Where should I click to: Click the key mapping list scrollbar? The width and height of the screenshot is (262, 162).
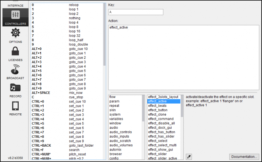click(x=104, y=33)
